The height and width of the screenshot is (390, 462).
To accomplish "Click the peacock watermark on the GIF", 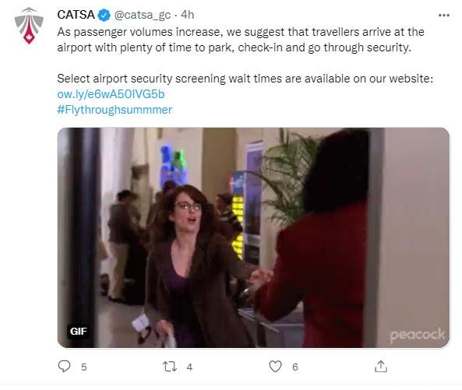I will (417, 336).
